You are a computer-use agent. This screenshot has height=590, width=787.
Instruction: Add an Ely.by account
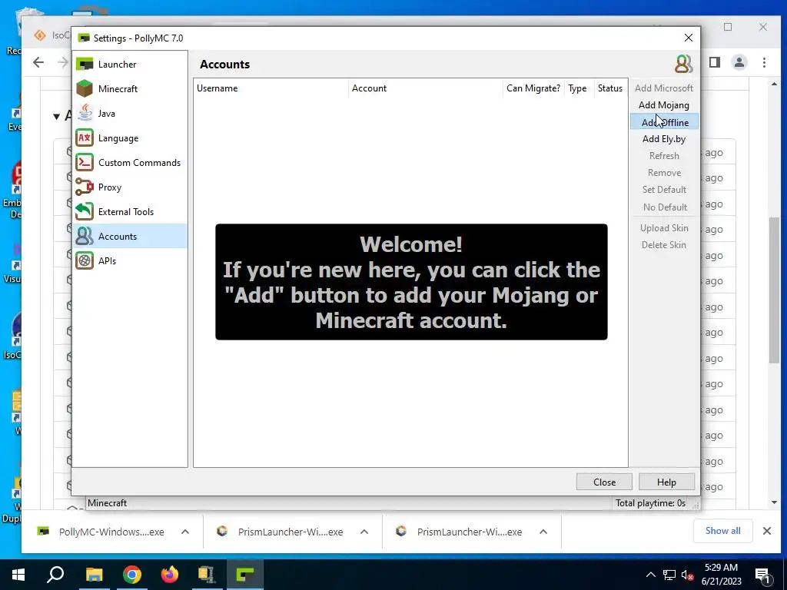coord(664,139)
